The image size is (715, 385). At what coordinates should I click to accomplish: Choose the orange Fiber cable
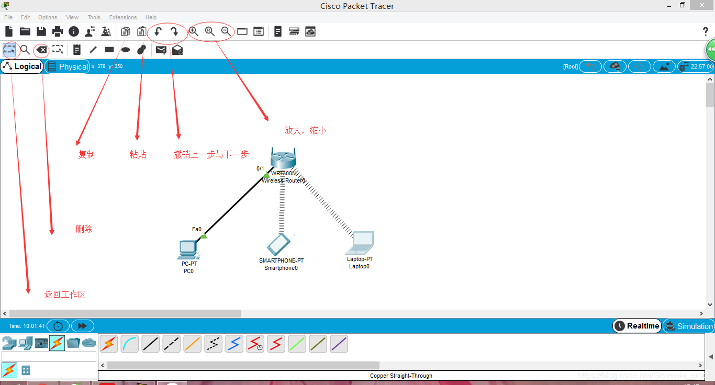pos(193,344)
